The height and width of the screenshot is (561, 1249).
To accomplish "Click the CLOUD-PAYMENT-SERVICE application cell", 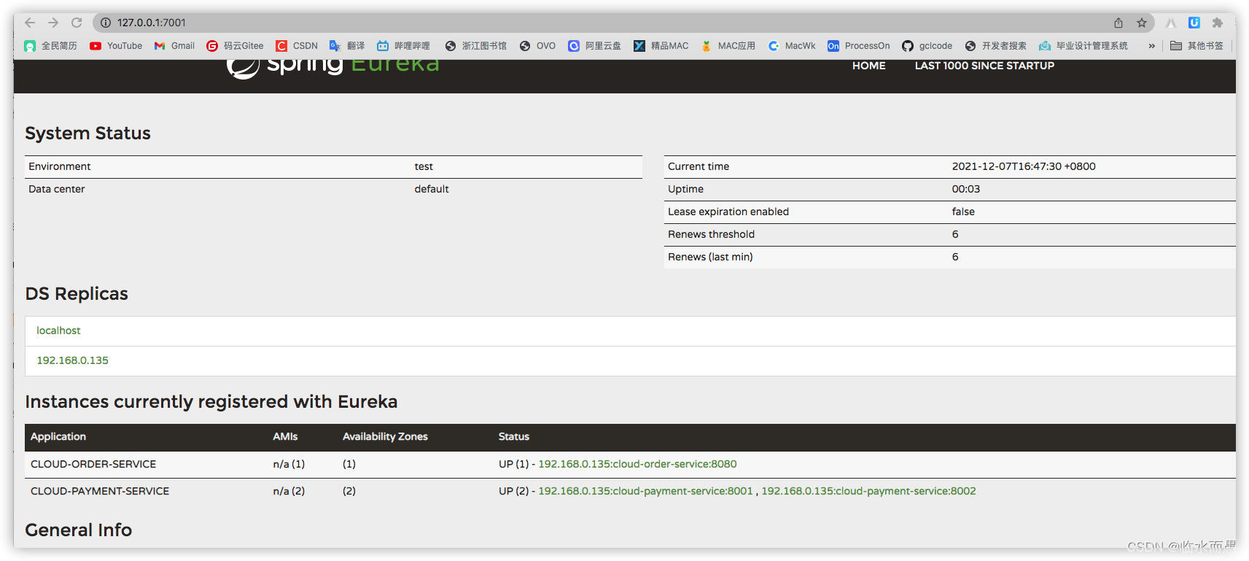I will pyautogui.click(x=100, y=491).
